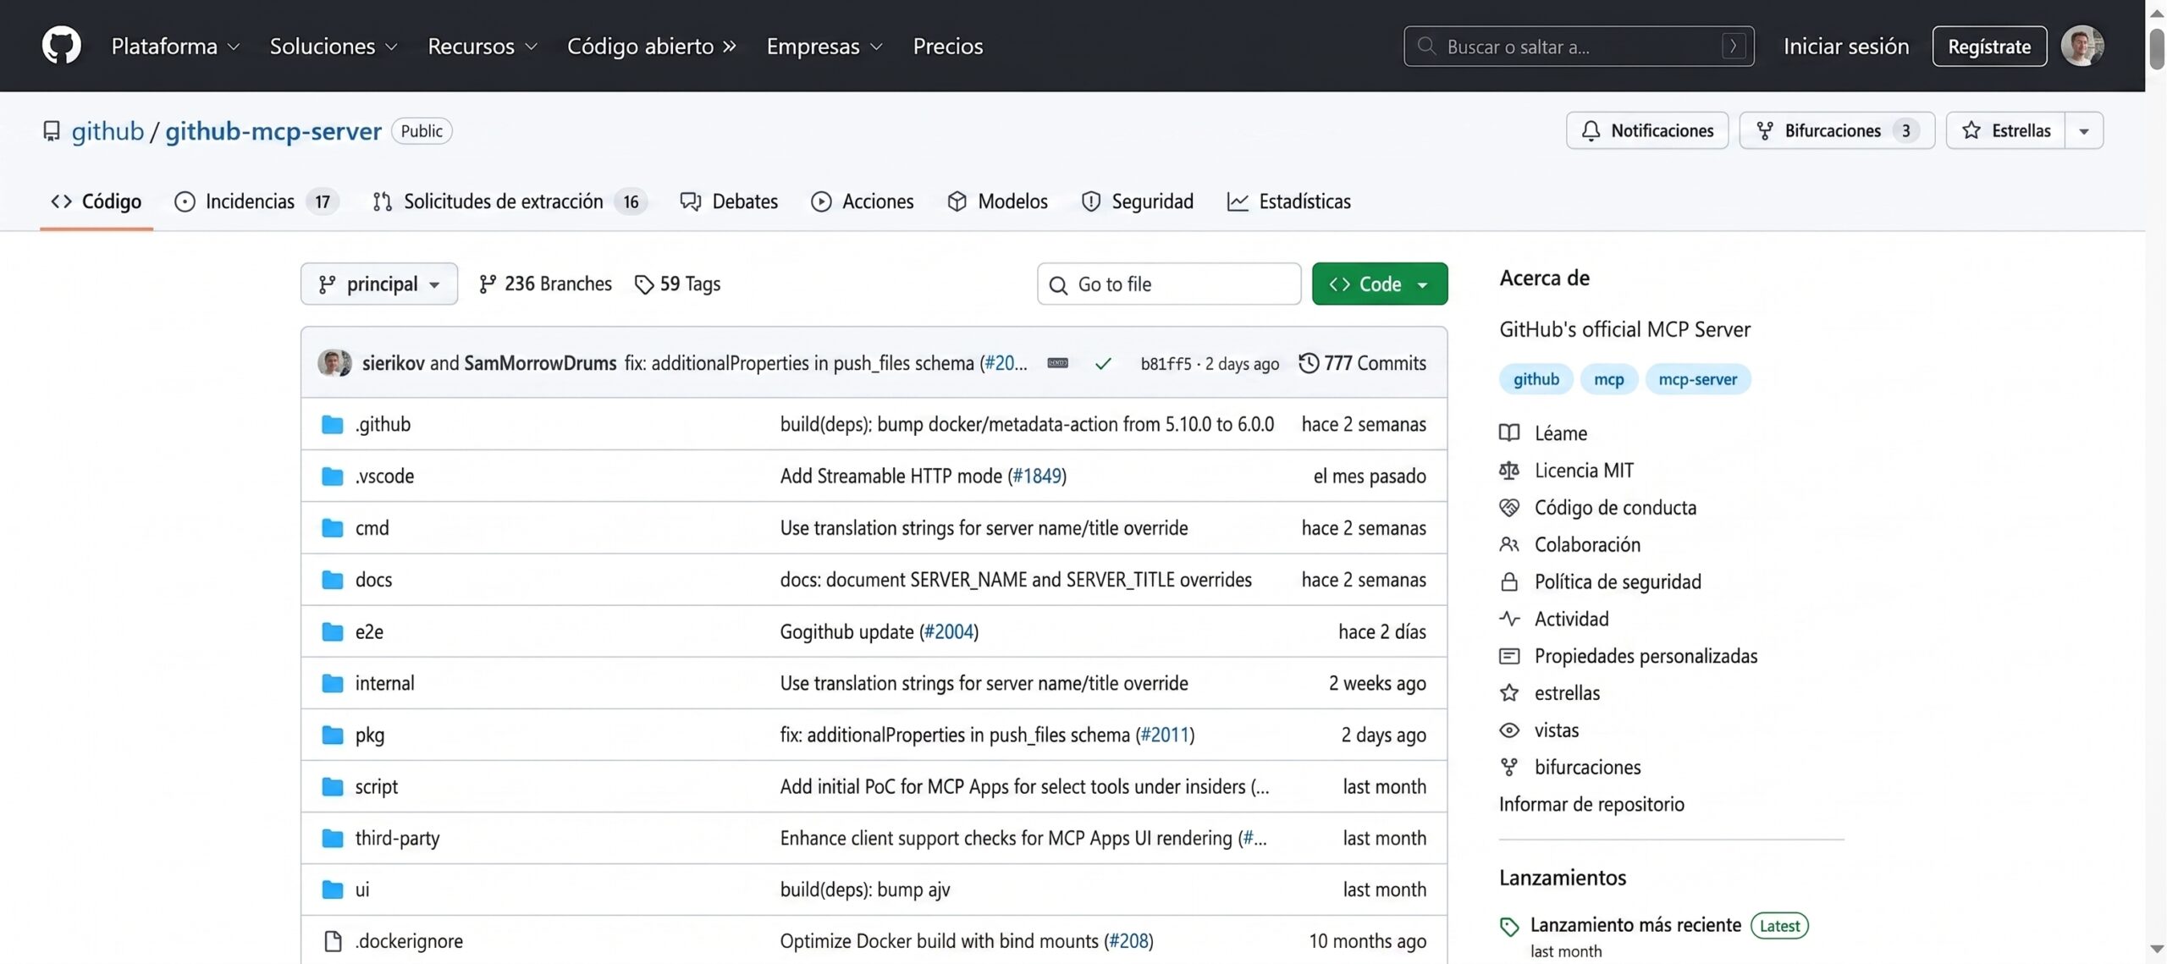Viewport: 2167px width, 964px height.
Task: Open the Modelos tab
Action: click(x=997, y=201)
